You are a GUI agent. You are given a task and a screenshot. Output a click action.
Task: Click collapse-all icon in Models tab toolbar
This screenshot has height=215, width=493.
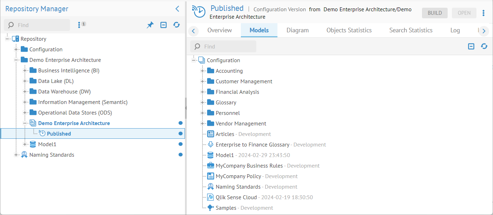pyautogui.click(x=471, y=46)
